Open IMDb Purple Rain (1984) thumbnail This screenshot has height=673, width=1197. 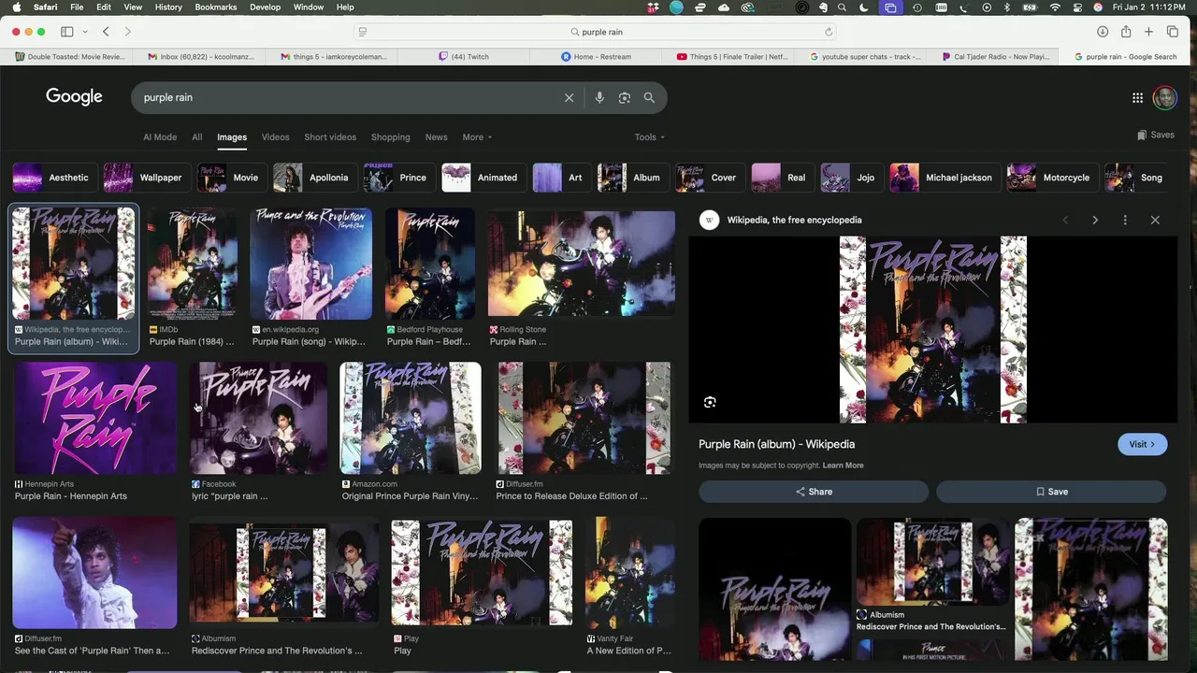pos(192,264)
